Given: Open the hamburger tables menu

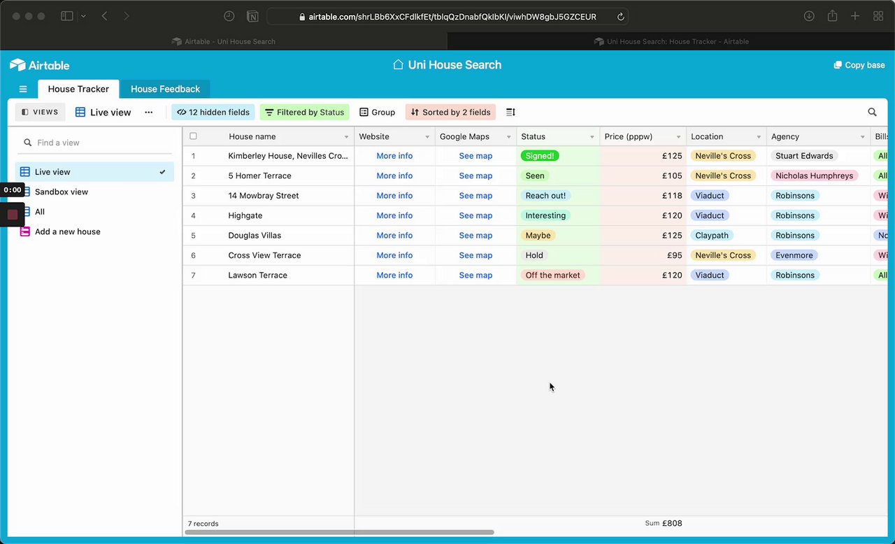Looking at the screenshot, I should click(x=23, y=89).
